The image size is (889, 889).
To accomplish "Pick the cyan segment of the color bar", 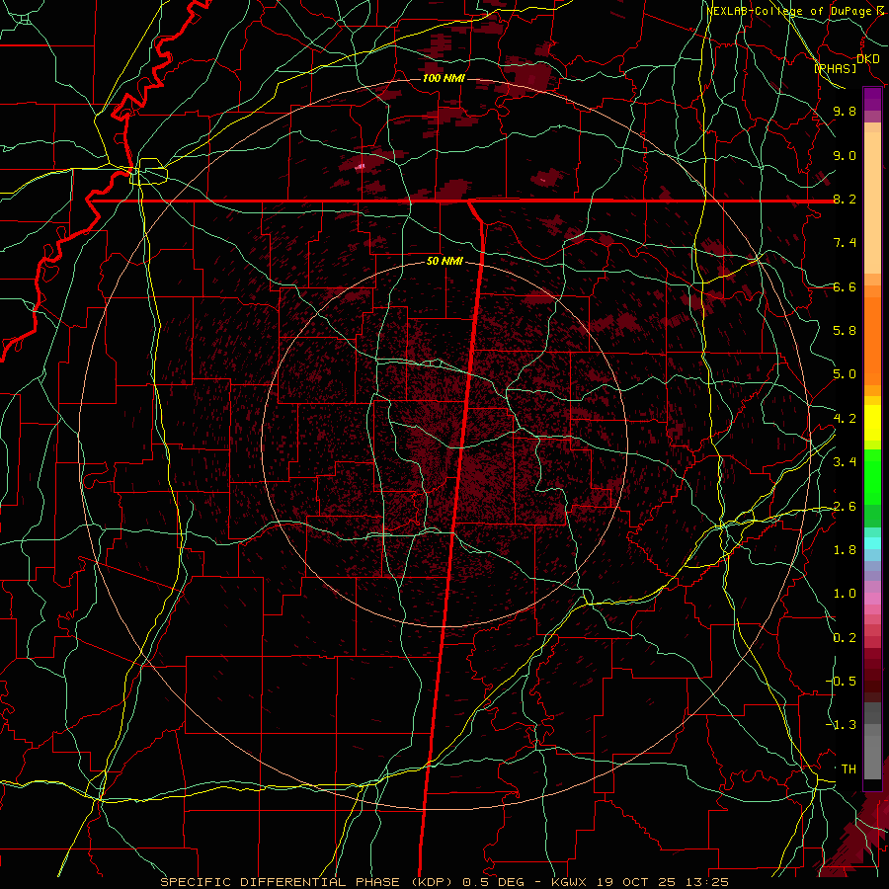I will (x=872, y=542).
